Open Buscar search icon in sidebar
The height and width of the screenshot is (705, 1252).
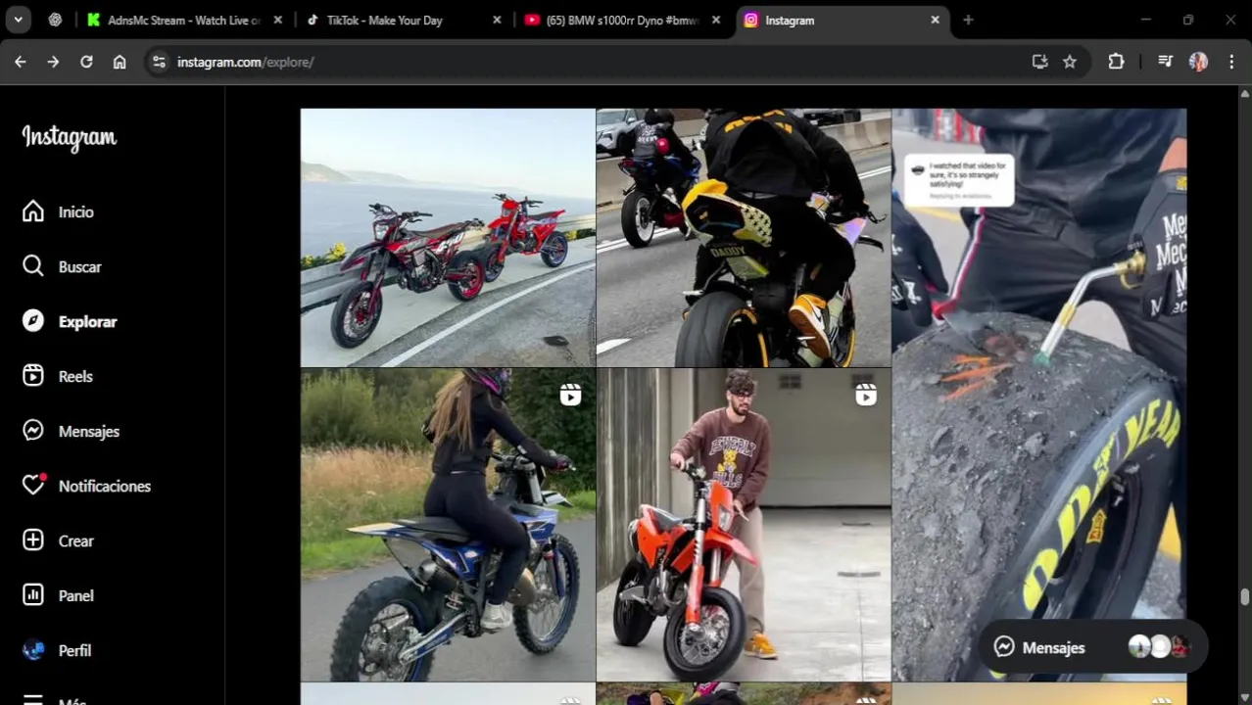tap(33, 266)
